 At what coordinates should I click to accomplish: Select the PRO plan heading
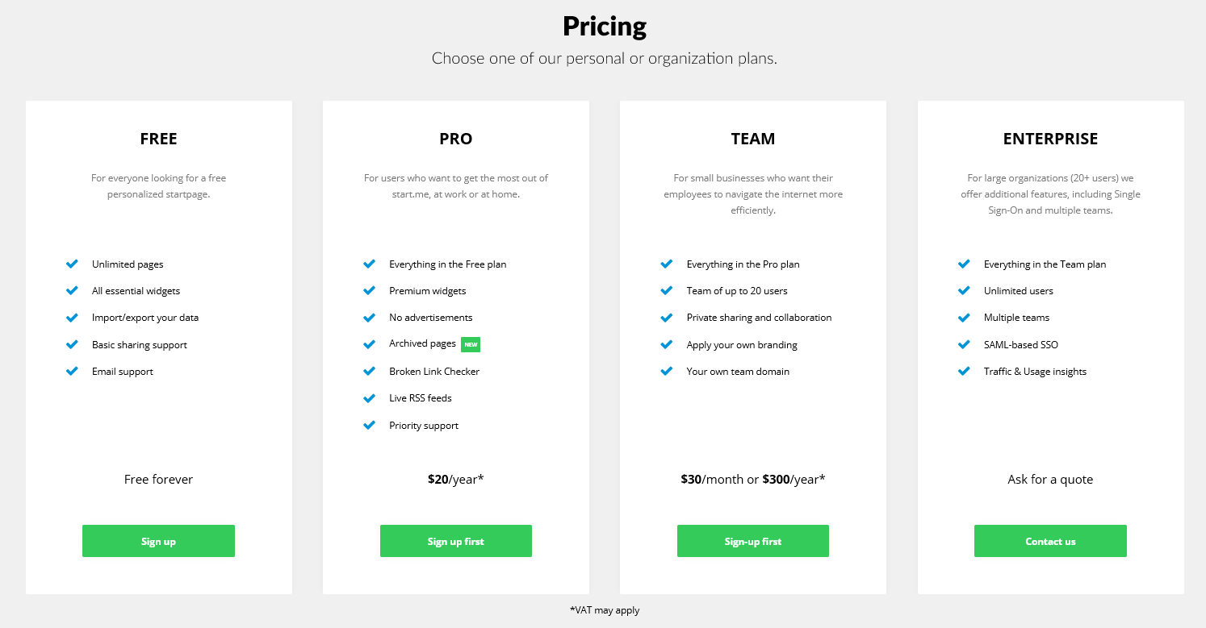click(x=455, y=138)
